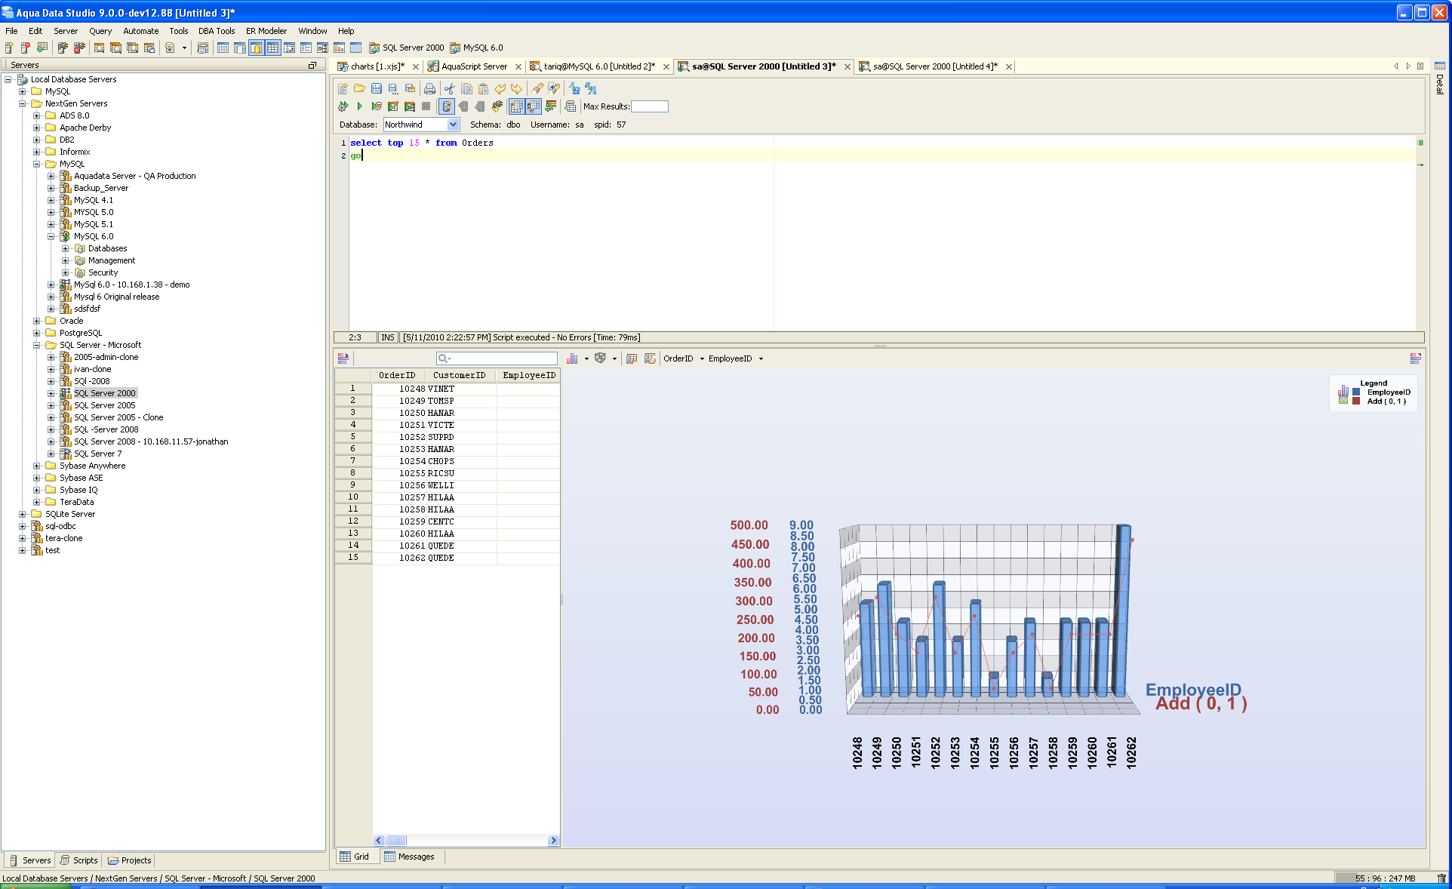
Task: Click the EmployeeID blue legend swatch
Action: point(1357,392)
